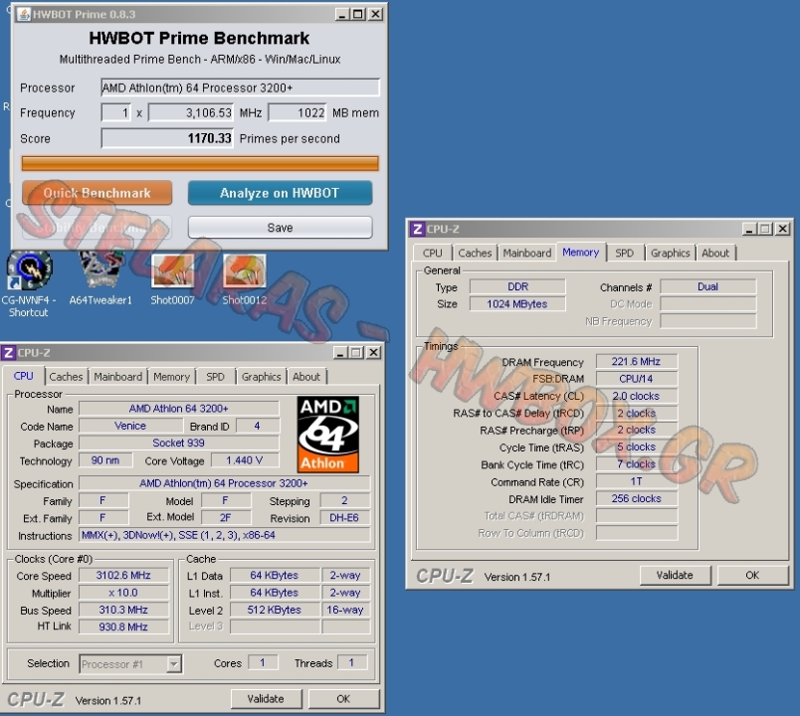Click Validate in the CPU-Z CPU window

pyautogui.click(x=266, y=699)
